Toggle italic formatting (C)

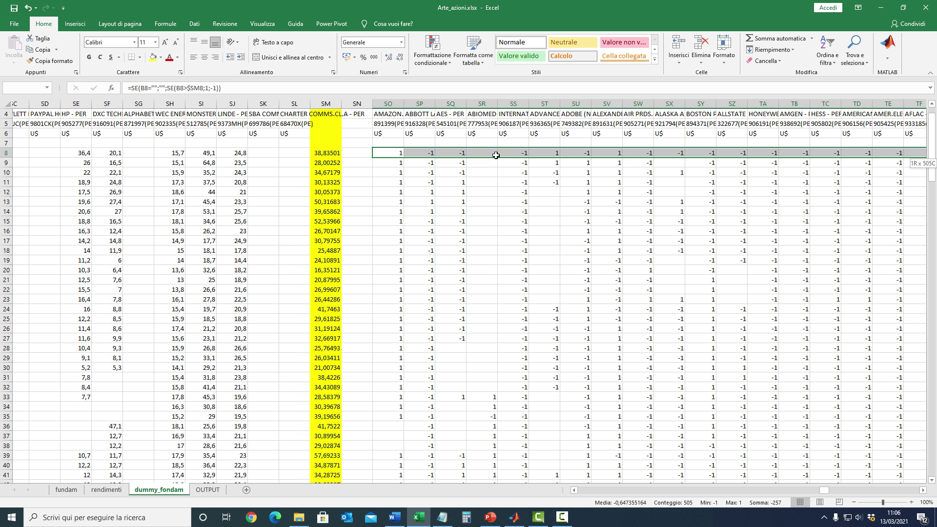pos(100,57)
